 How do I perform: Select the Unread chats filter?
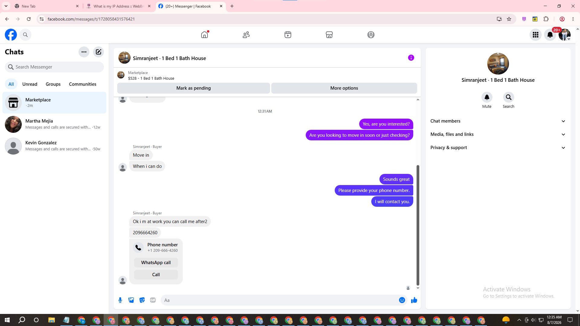pyautogui.click(x=30, y=84)
